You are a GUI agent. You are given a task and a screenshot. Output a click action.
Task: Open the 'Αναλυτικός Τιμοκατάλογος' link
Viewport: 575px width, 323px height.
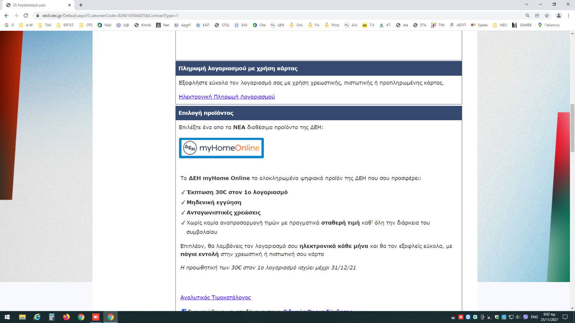click(216, 298)
